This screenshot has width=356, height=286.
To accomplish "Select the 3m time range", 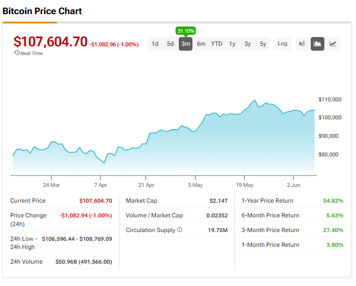I will pyautogui.click(x=186, y=44).
